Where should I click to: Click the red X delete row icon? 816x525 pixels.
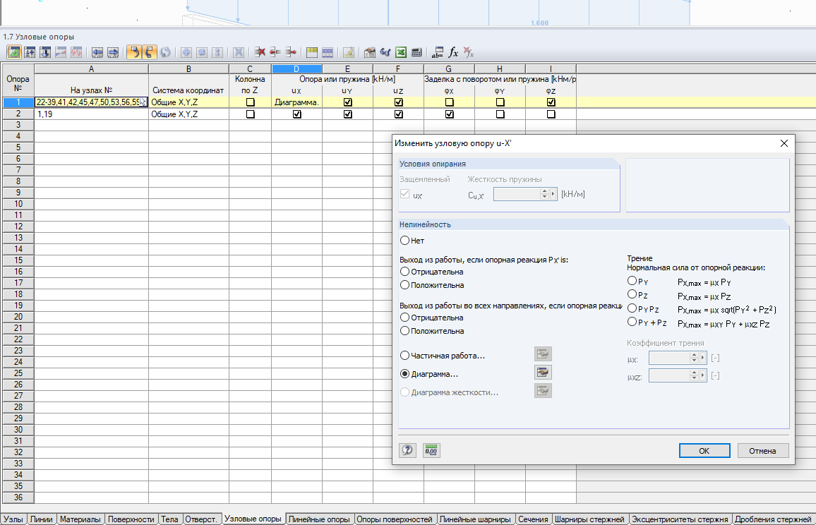tap(260, 52)
